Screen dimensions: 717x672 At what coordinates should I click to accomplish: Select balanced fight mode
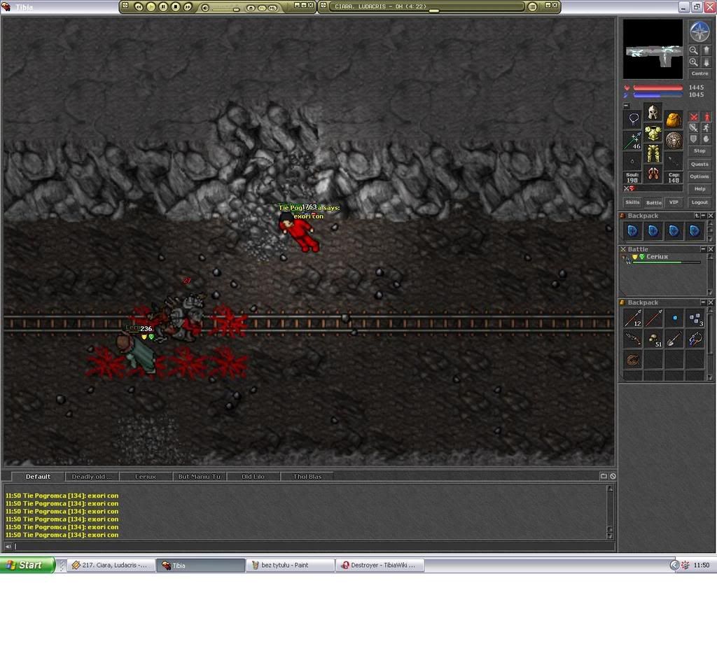click(694, 128)
